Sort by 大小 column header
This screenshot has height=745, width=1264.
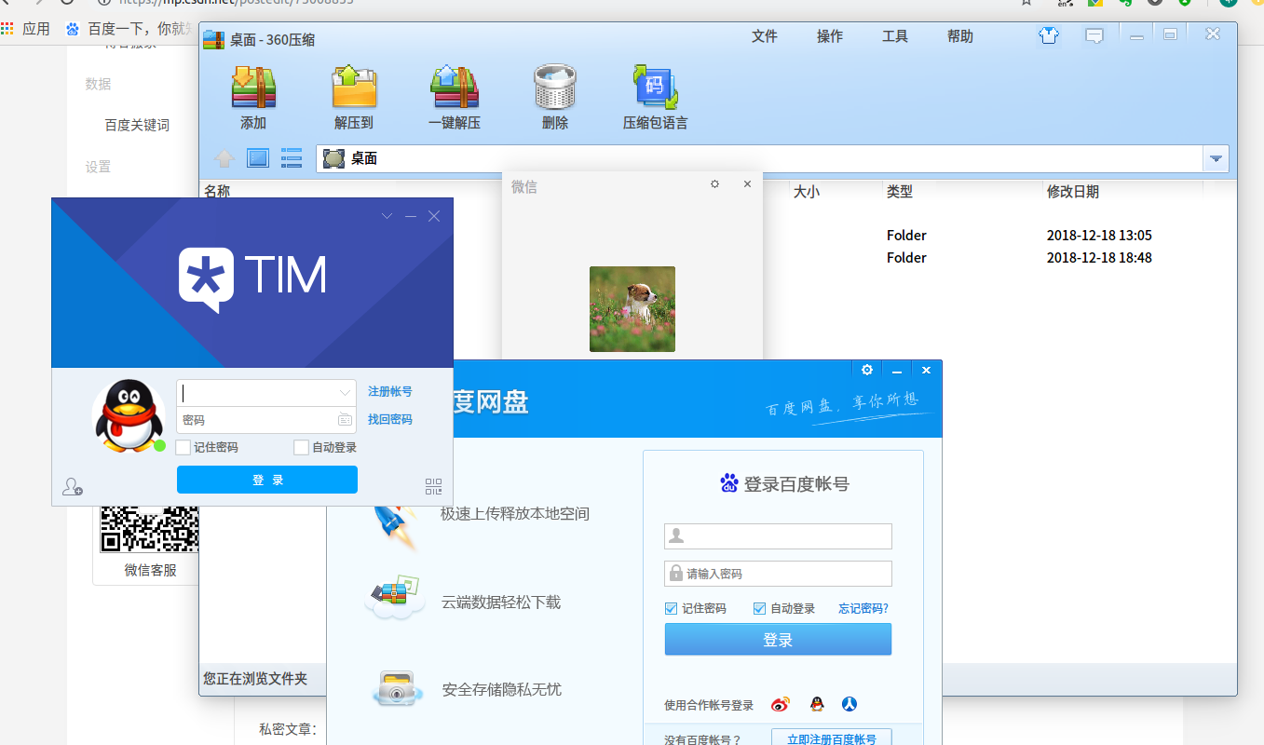pyautogui.click(x=806, y=192)
